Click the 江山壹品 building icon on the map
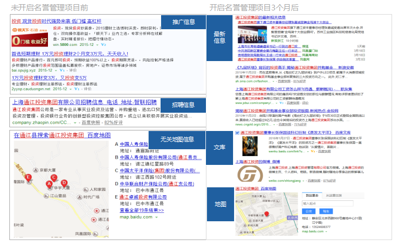The height and width of the screenshot is (251, 403). (46, 196)
